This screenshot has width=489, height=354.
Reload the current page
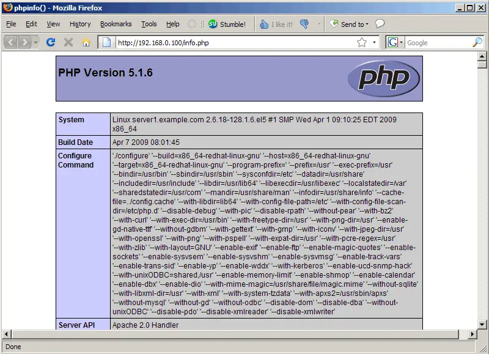51,42
